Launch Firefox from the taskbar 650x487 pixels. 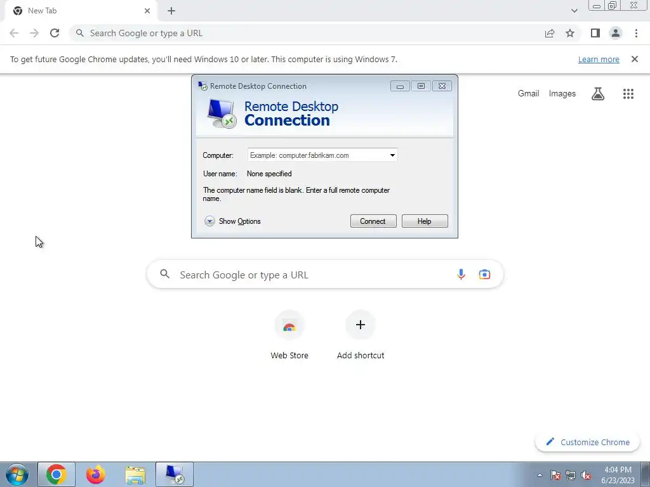[x=96, y=474]
